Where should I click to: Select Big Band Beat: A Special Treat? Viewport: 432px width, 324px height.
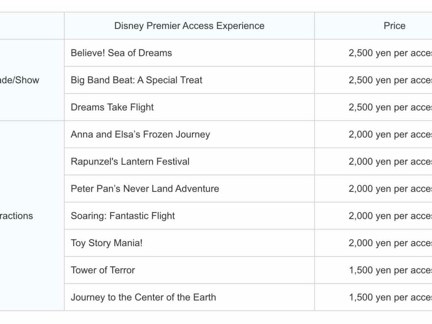pyautogui.click(x=136, y=80)
